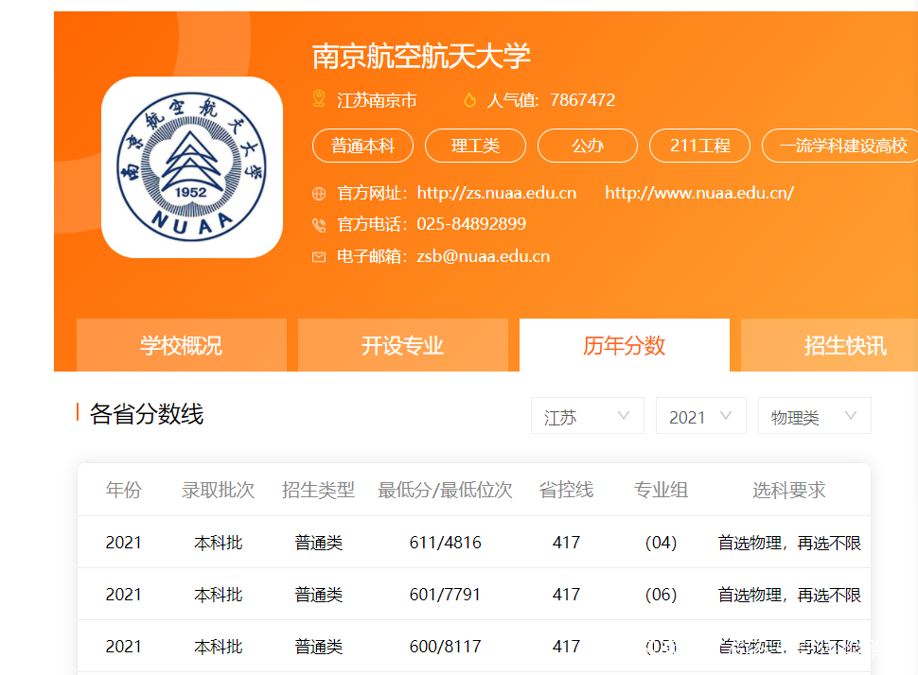Viewport: 918px width, 675px height.
Task: Click the (06) 专业组 cell
Action: click(661, 595)
